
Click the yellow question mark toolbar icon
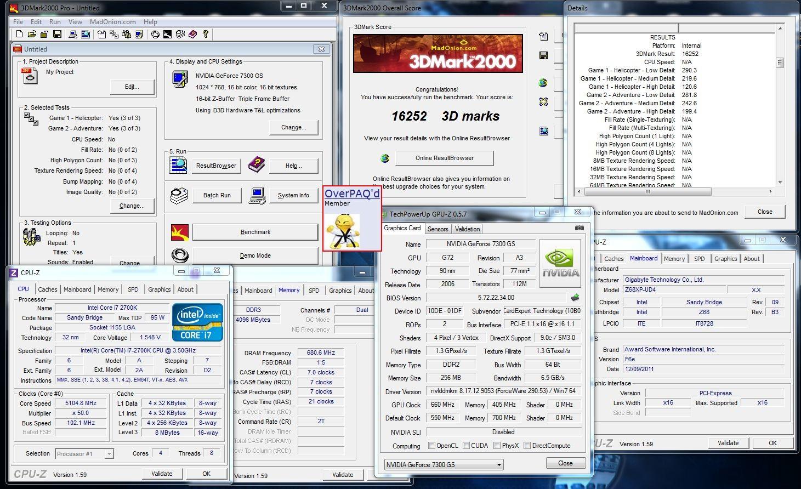tap(206, 34)
